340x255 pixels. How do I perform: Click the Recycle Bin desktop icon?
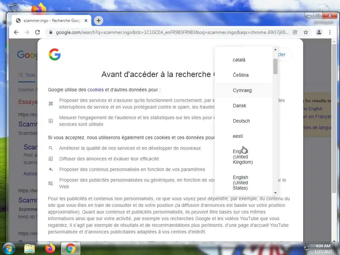point(13,8)
